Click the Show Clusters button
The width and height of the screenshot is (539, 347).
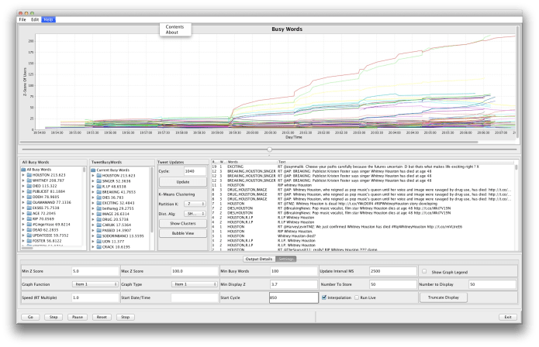pos(183,223)
